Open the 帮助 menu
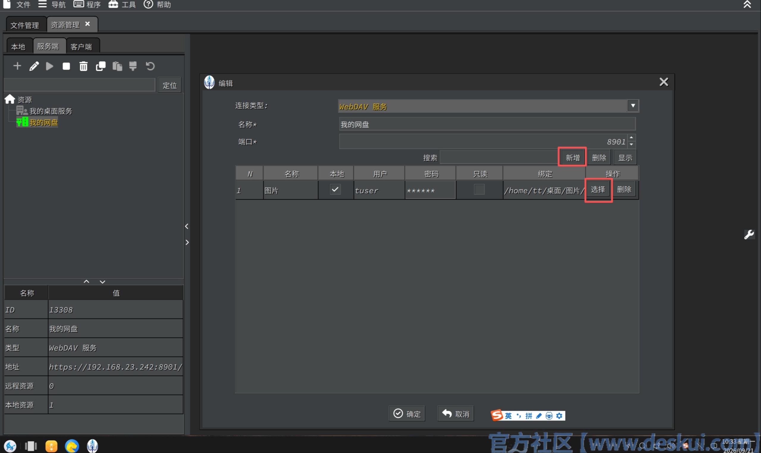Image resolution: width=761 pixels, height=453 pixels. tap(157, 4)
